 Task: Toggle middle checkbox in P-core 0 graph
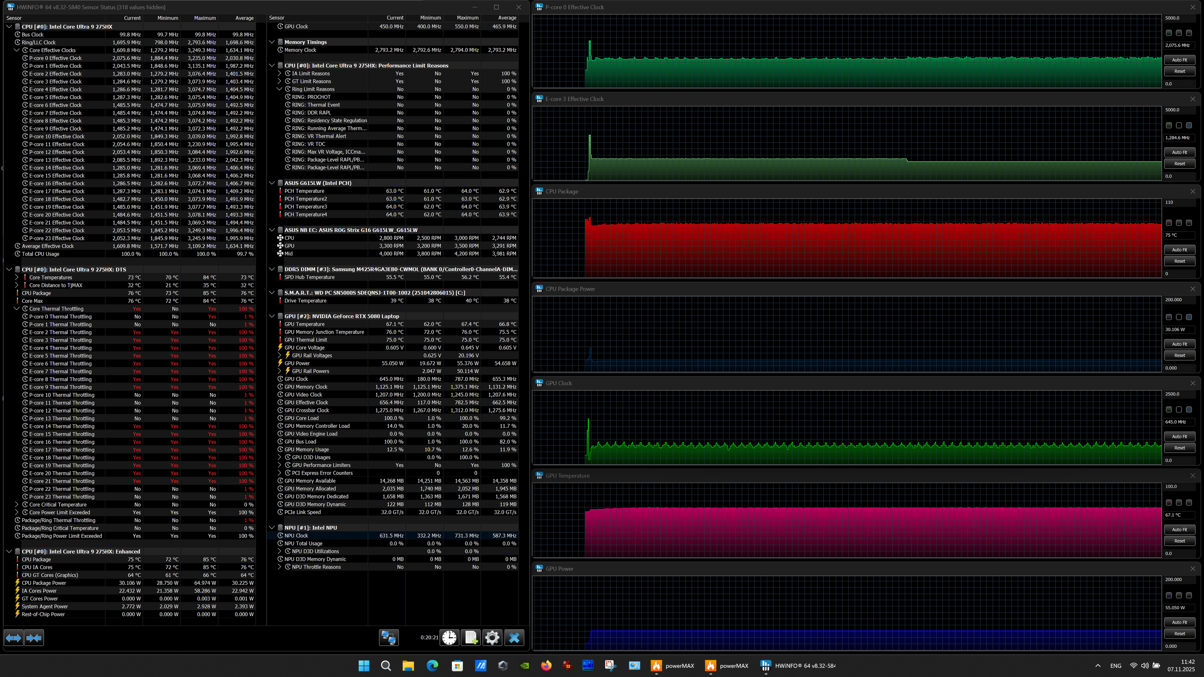point(1179,33)
